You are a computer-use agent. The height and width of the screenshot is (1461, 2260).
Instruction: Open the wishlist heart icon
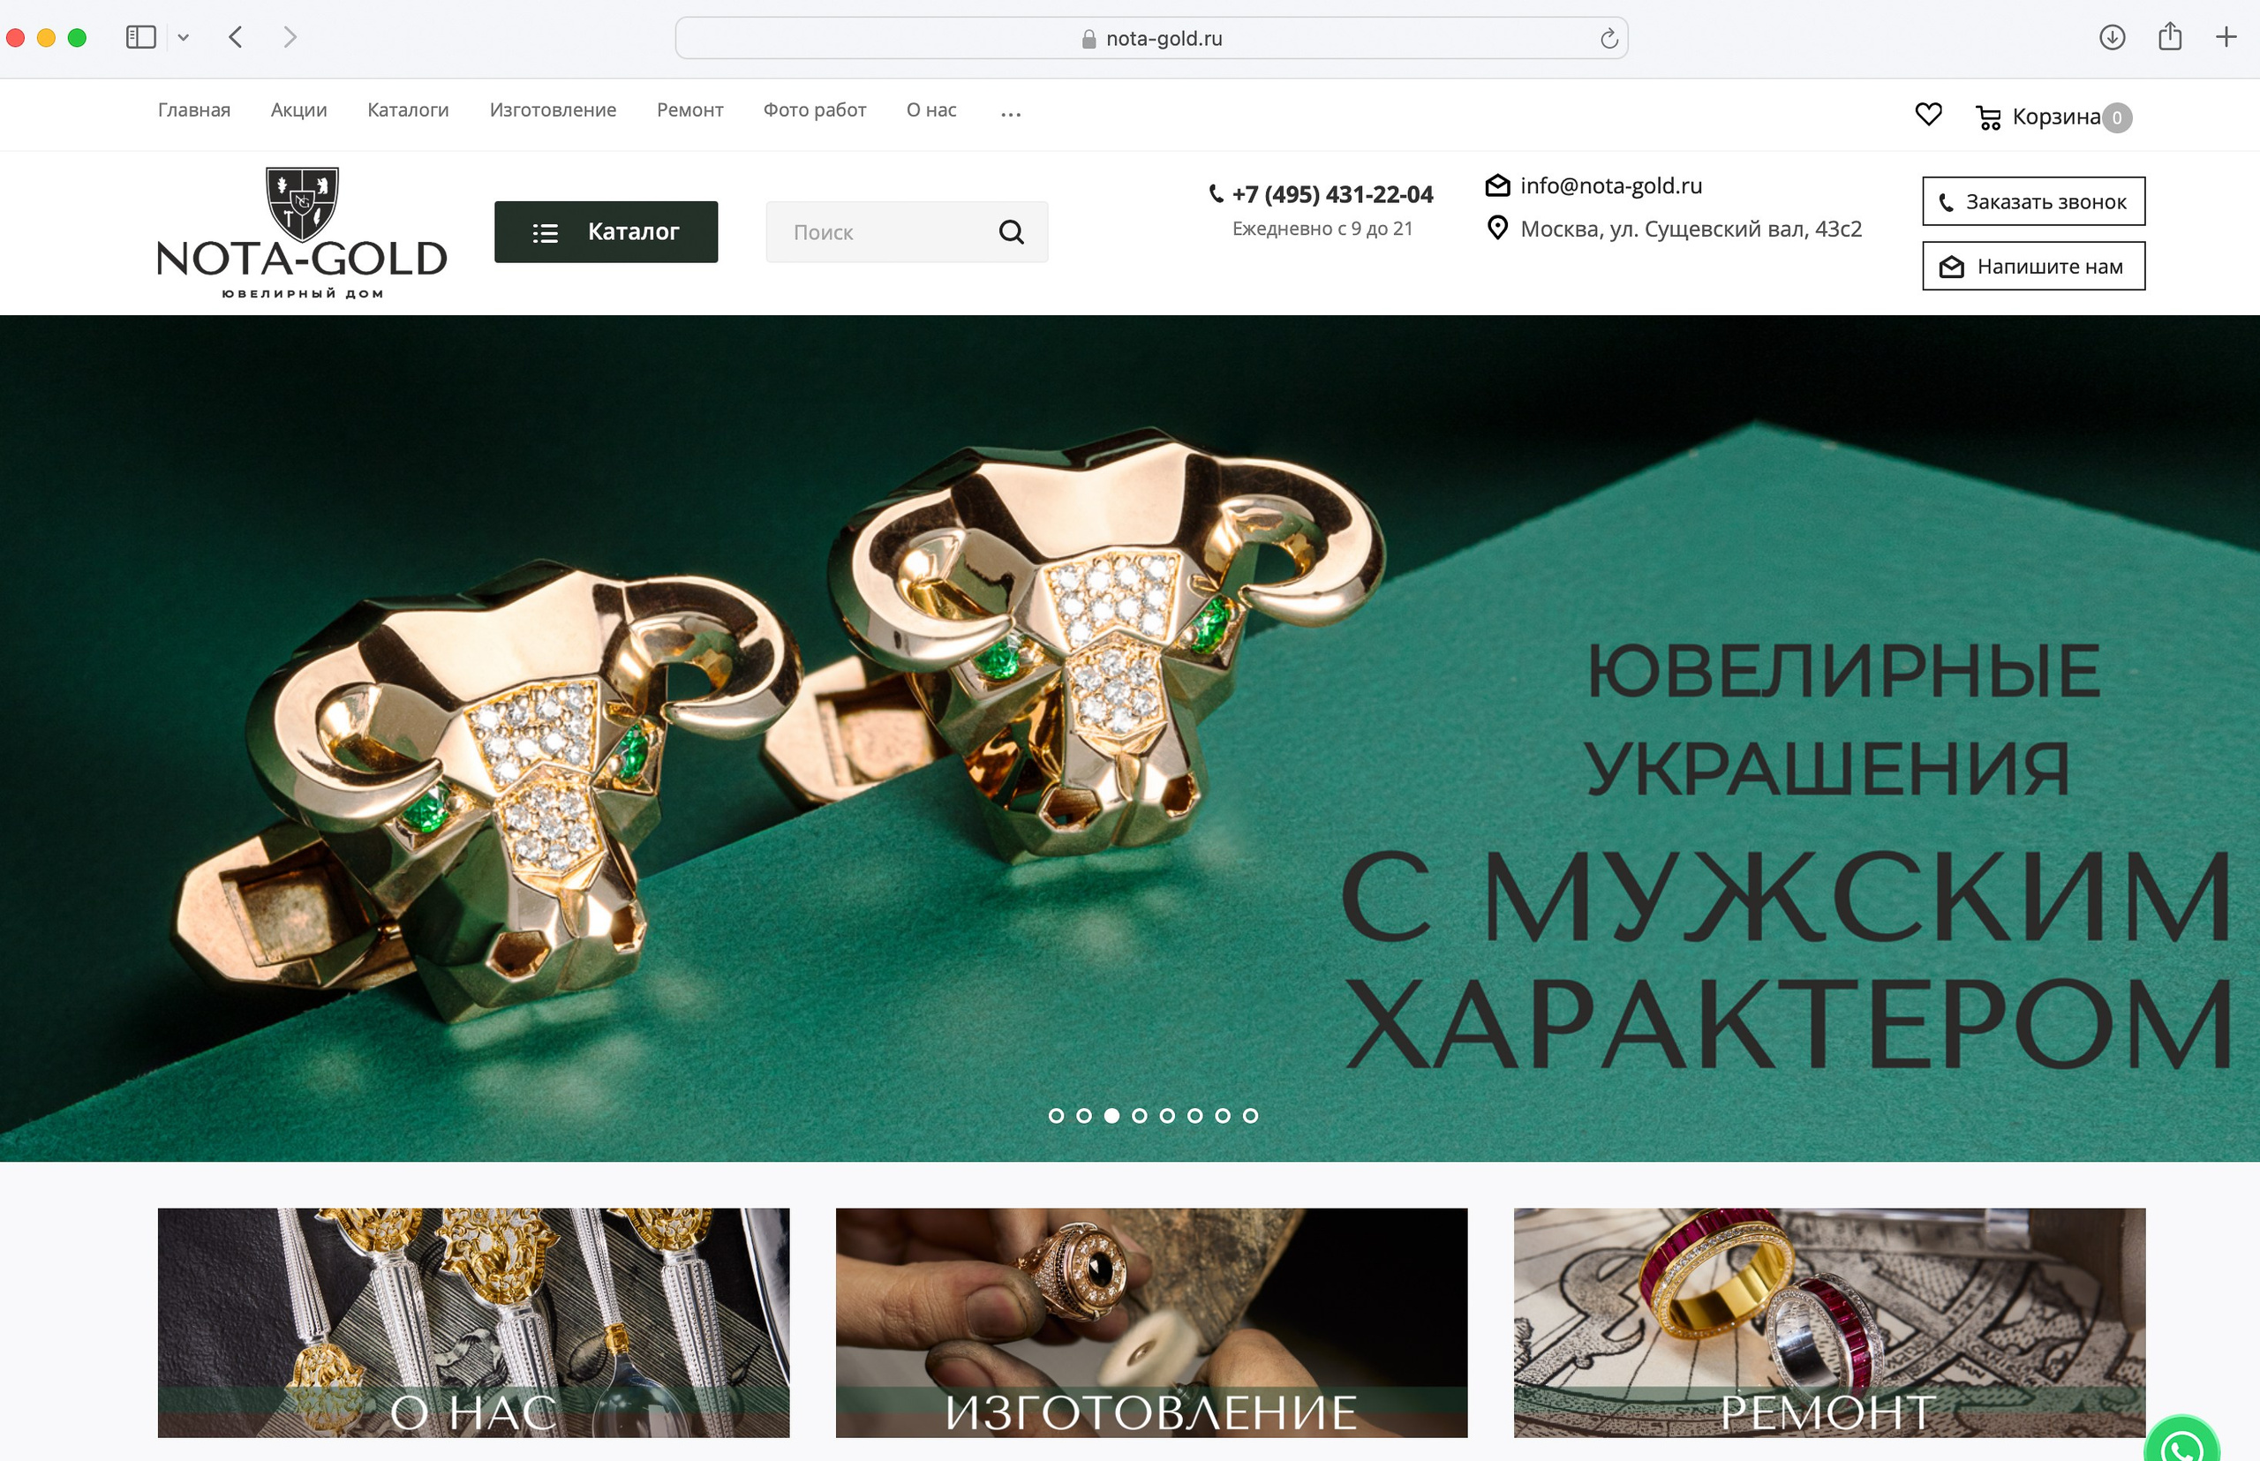point(1928,115)
